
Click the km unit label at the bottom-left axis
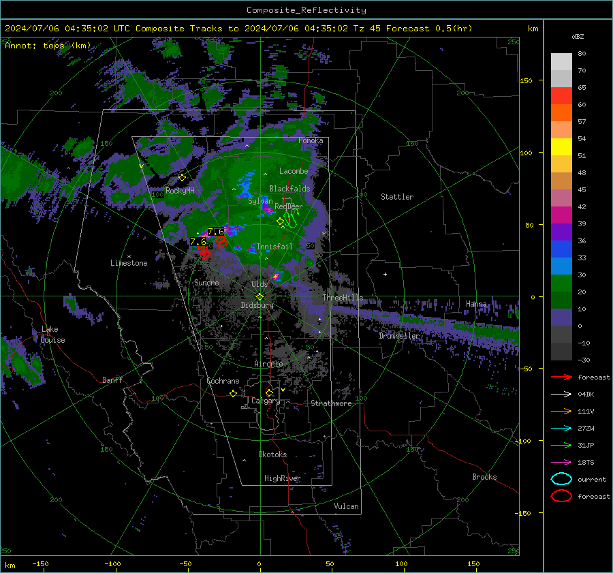[x=10, y=566]
